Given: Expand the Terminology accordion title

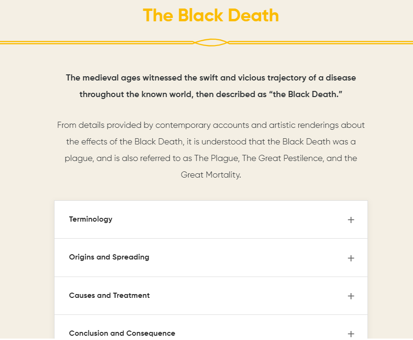Looking at the screenshot, I should [91, 219].
